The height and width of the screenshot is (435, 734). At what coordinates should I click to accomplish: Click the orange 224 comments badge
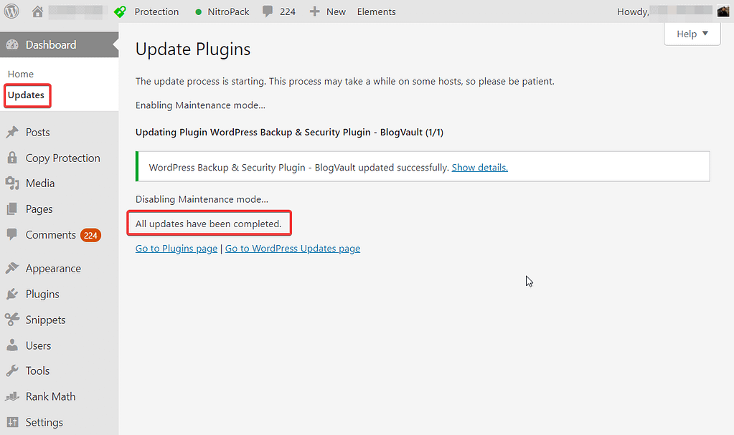pyautogui.click(x=90, y=235)
